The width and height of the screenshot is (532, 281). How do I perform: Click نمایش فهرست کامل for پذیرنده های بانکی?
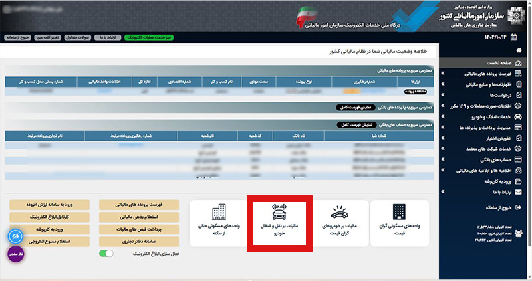pyautogui.click(x=356, y=107)
